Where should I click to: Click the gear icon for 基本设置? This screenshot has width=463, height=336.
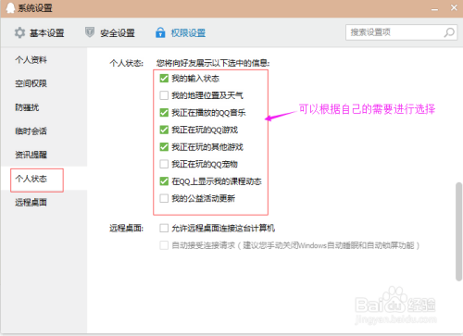click(x=19, y=32)
